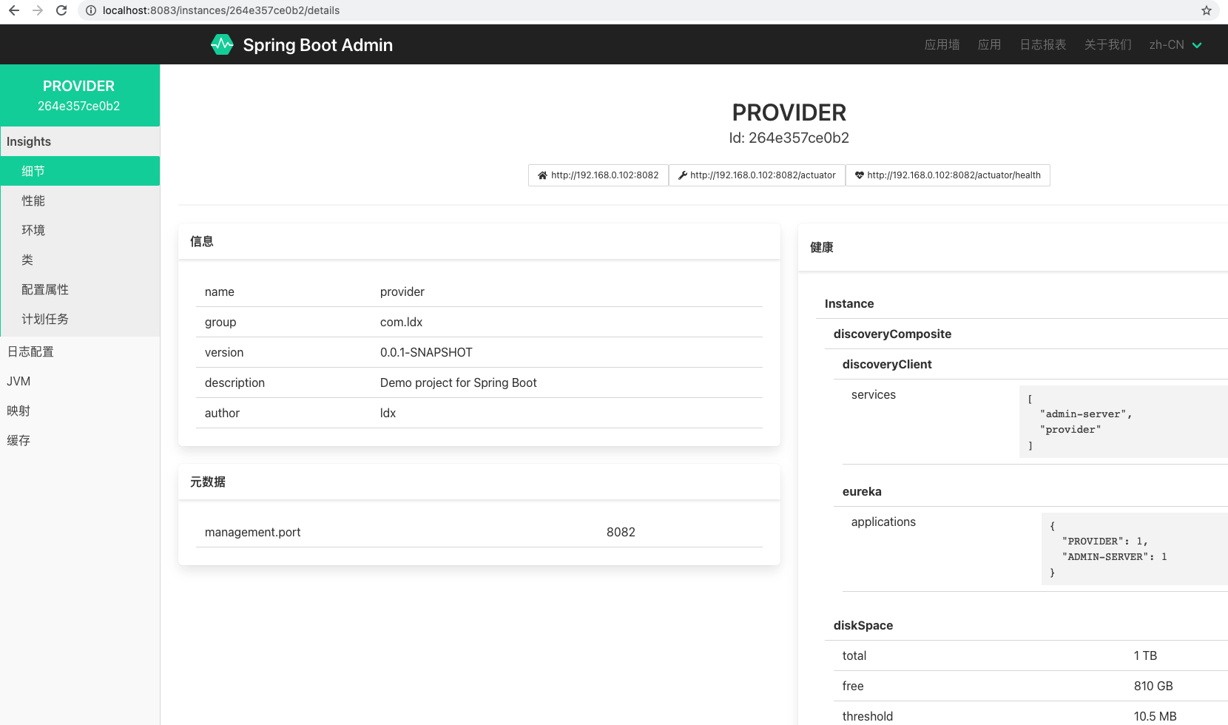The image size is (1228, 725).
Task: Click the main PROVIDER page title
Action: click(x=789, y=112)
